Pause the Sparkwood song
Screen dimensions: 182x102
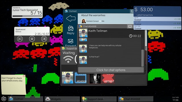click(32, 39)
